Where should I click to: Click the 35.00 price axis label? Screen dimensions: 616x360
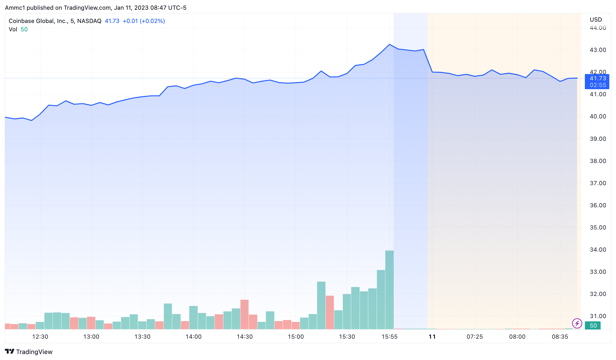pos(598,228)
